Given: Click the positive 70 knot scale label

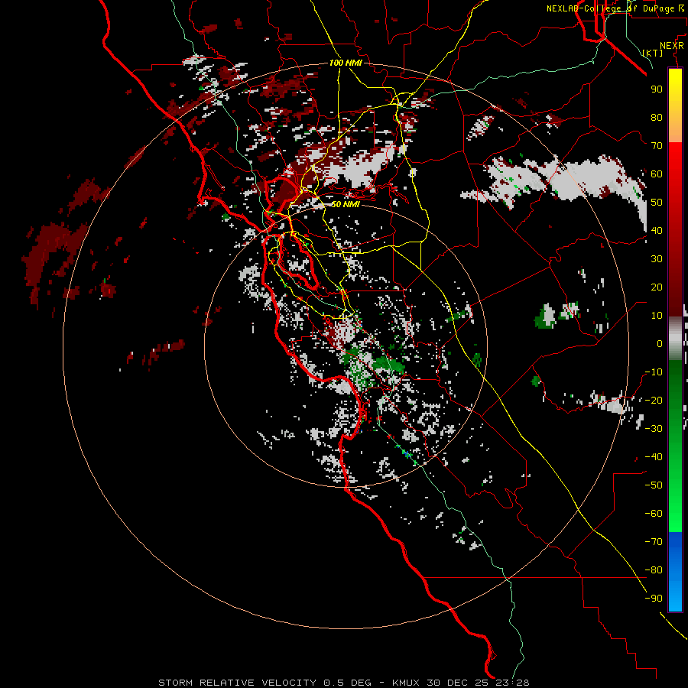Looking at the screenshot, I should 657,146.
